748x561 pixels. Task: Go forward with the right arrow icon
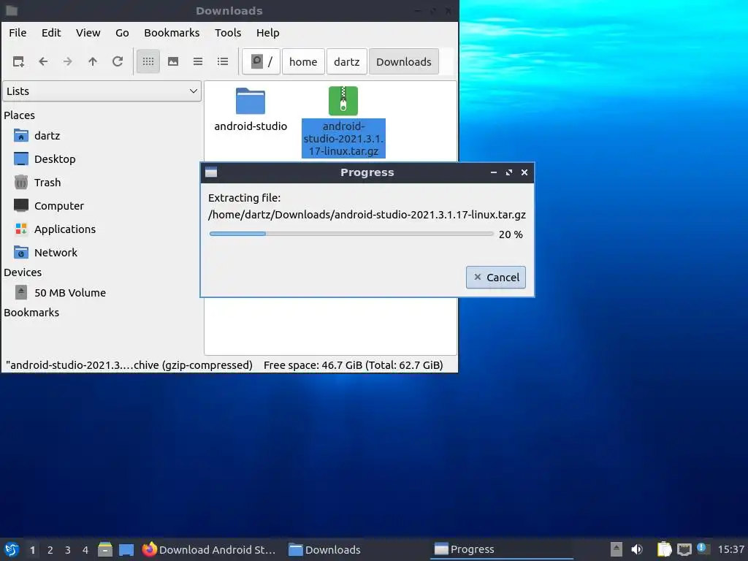pyautogui.click(x=68, y=61)
